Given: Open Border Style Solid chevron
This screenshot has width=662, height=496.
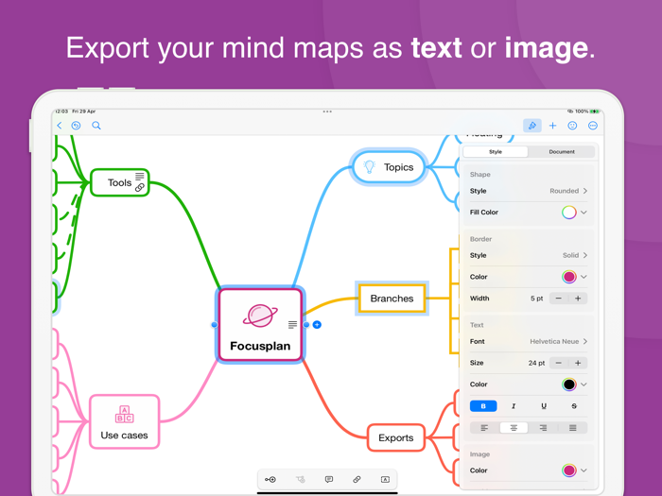Looking at the screenshot, I should click(x=585, y=255).
